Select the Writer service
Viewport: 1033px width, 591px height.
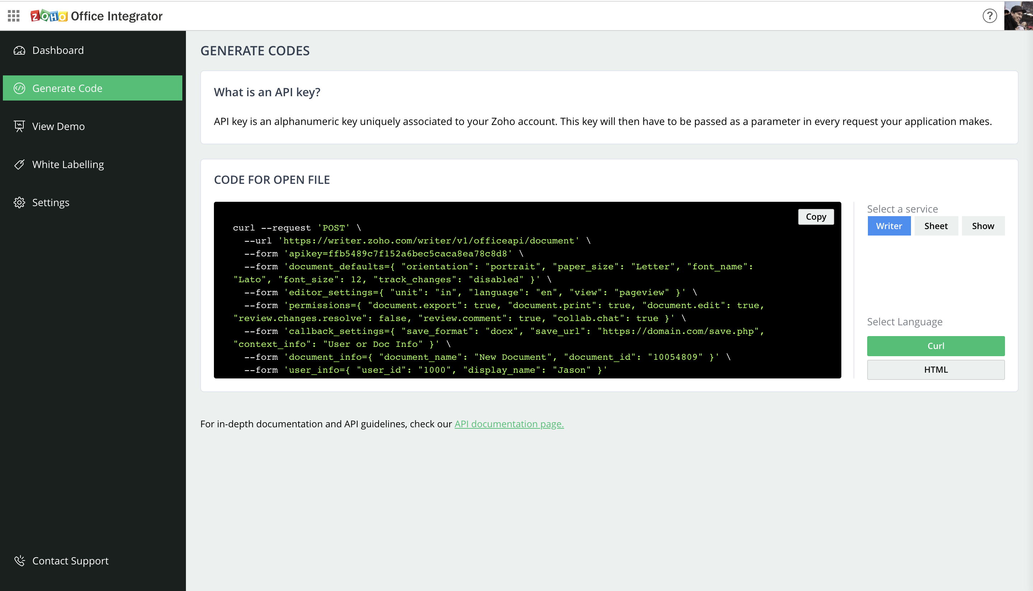click(x=889, y=226)
